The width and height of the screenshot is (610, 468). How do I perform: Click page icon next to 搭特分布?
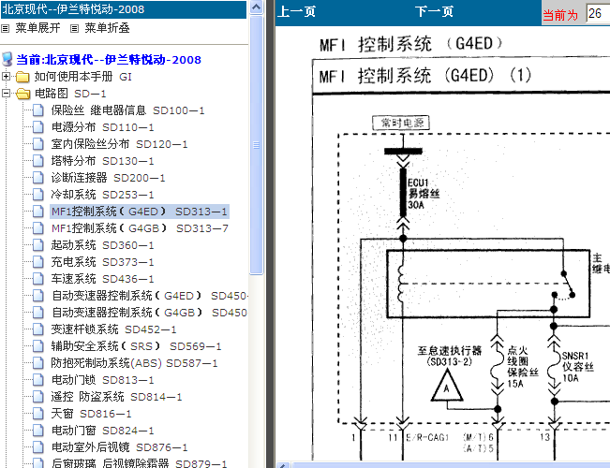click(38, 161)
